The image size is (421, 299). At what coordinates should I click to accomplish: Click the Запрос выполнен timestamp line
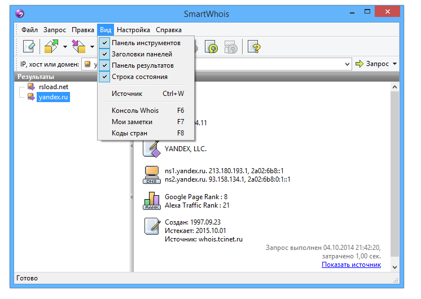point(323,248)
